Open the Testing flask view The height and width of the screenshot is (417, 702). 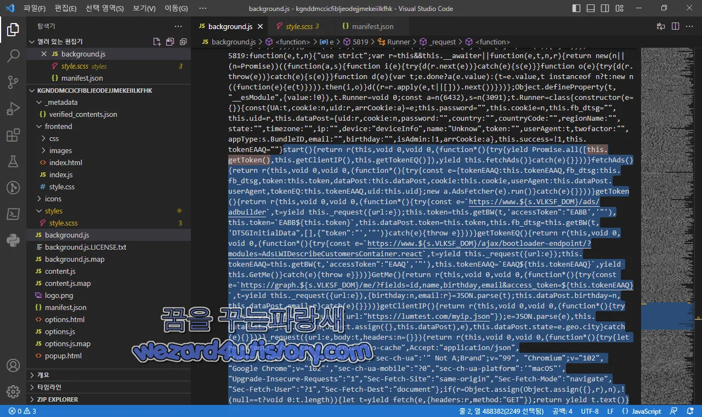pyautogui.click(x=13, y=161)
